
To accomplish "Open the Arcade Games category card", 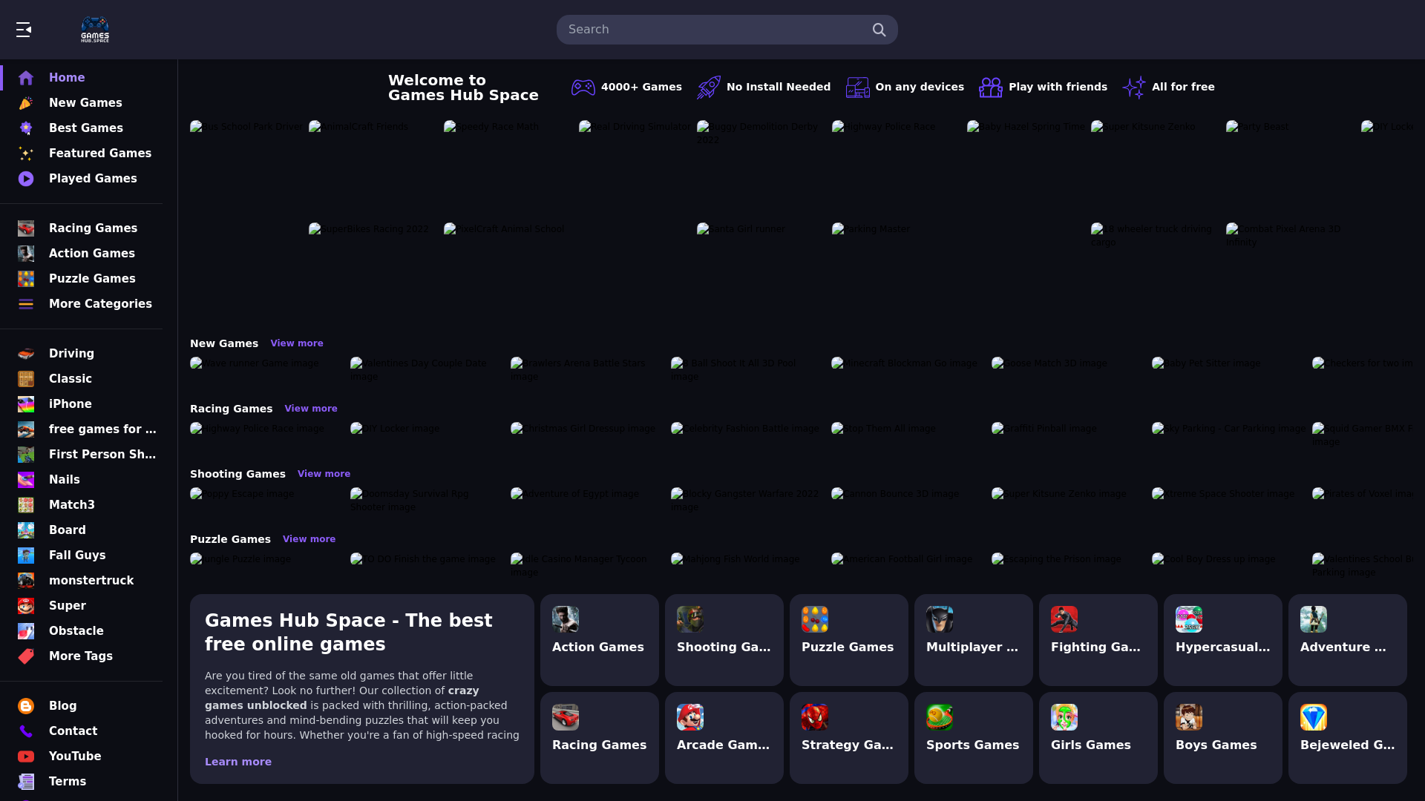I will click(x=724, y=738).
